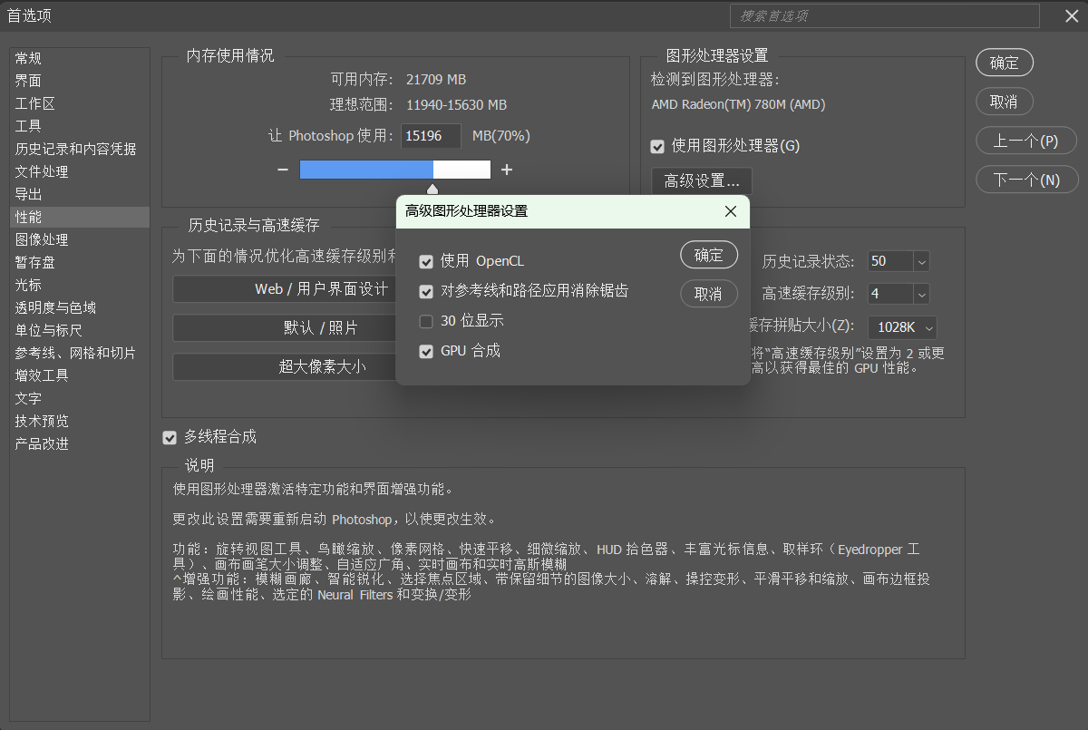Viewport: 1088px width, 730px height.
Task: Select 单位与标尺 category in sidebar
Action: click(x=80, y=330)
